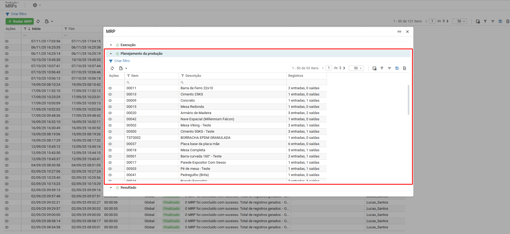Expand the Resultado section

(x=111, y=188)
